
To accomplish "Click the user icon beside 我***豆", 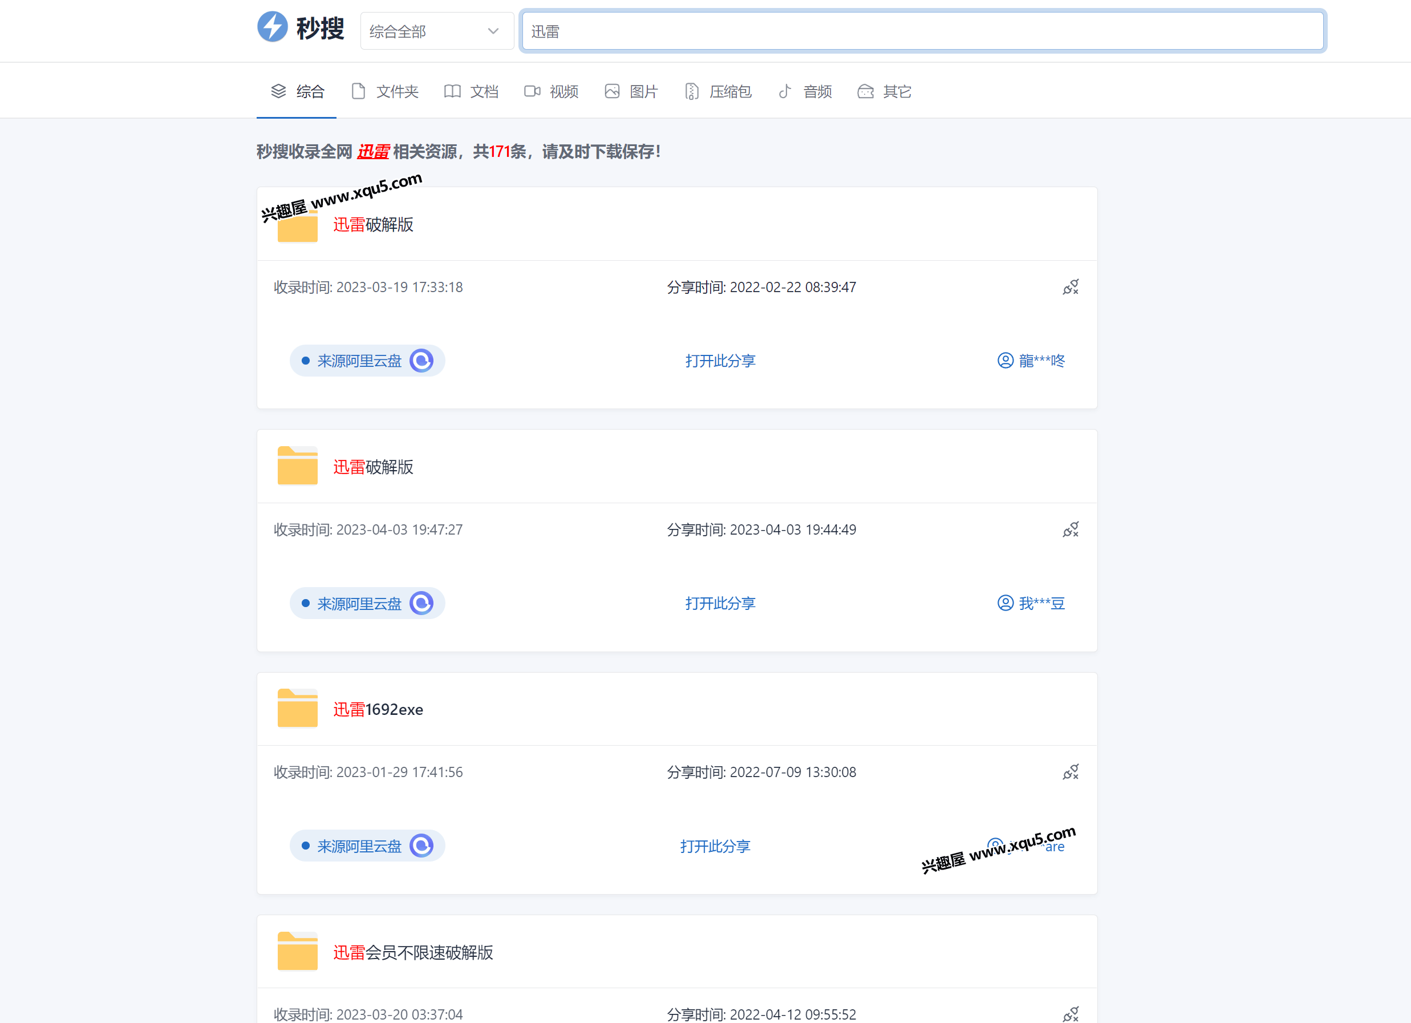I will tap(1005, 604).
